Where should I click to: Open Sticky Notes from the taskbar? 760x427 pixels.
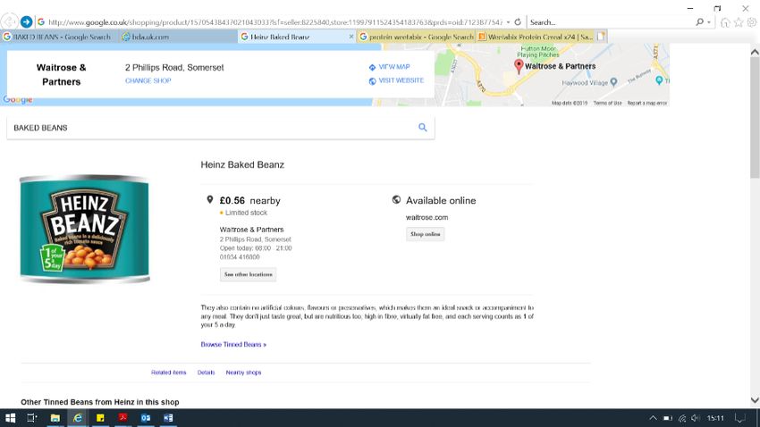point(100,418)
